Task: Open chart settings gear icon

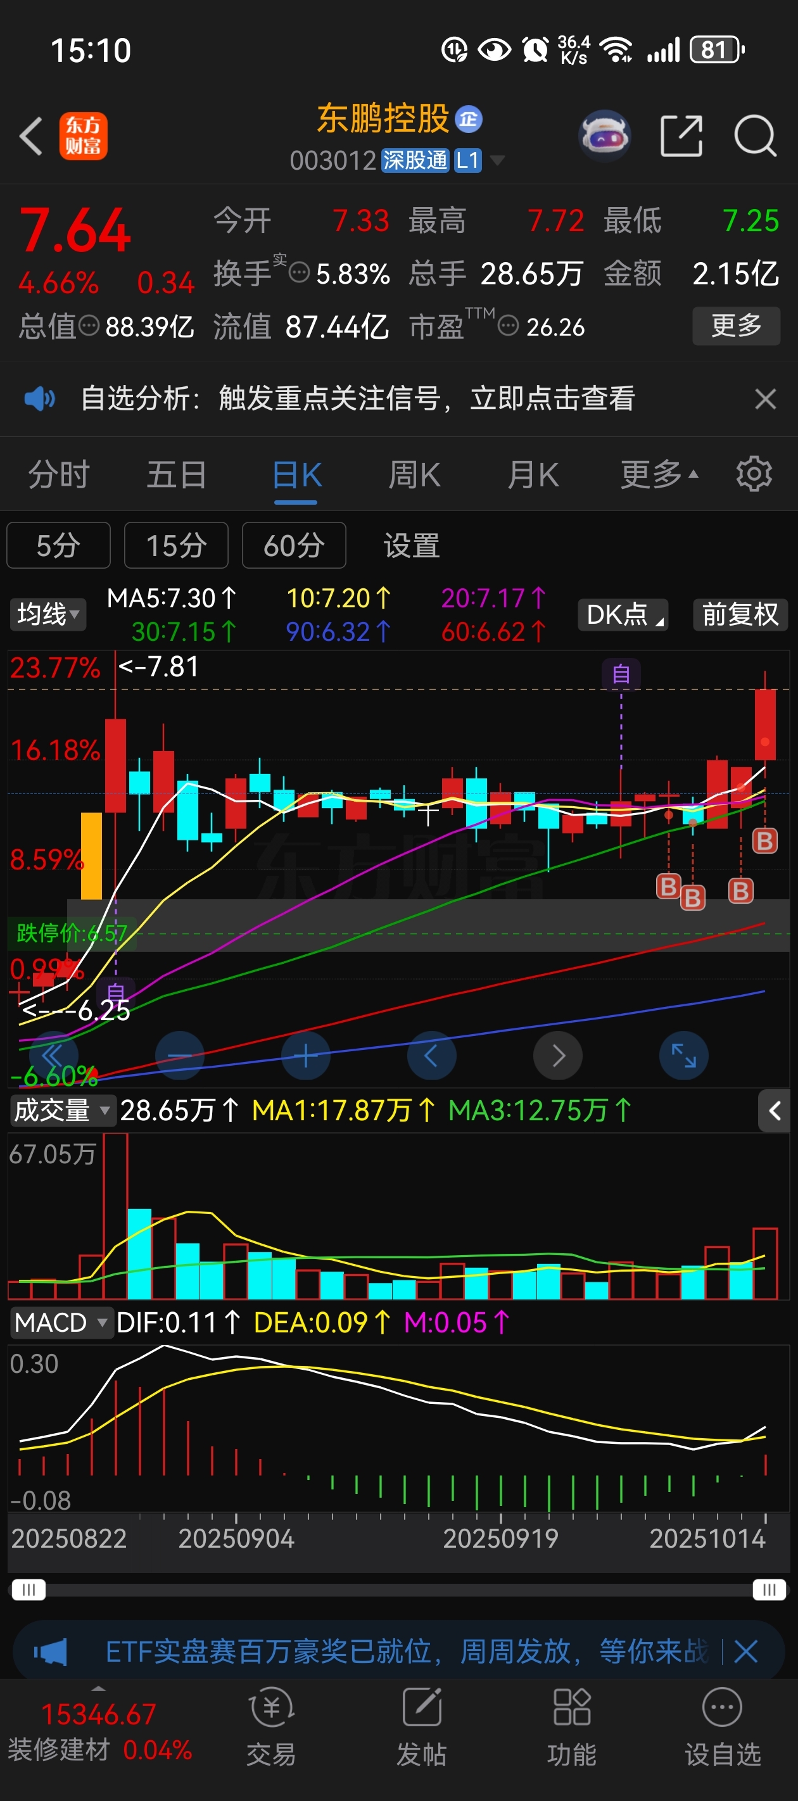Action: [754, 475]
